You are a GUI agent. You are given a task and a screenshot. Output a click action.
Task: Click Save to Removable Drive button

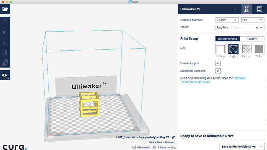238,146
